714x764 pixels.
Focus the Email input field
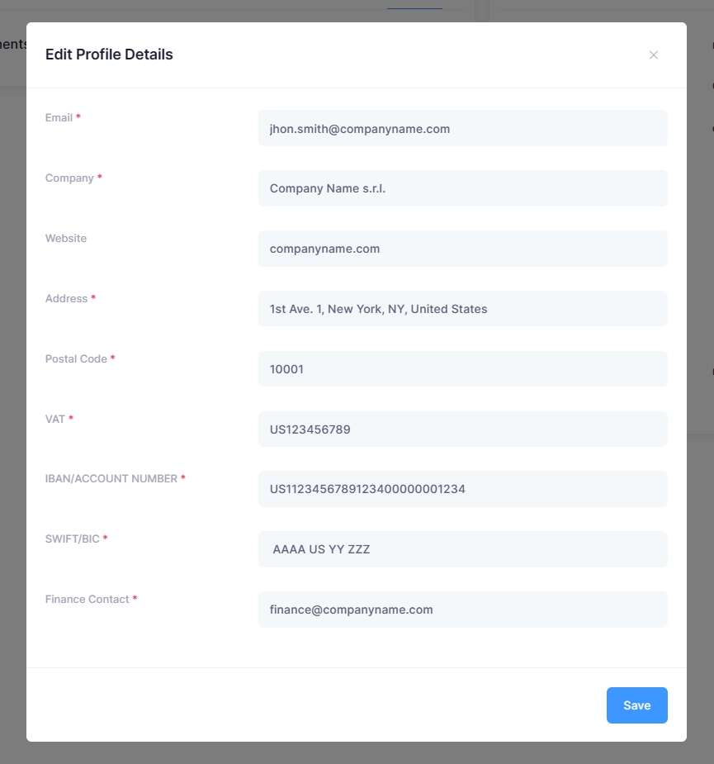click(462, 129)
